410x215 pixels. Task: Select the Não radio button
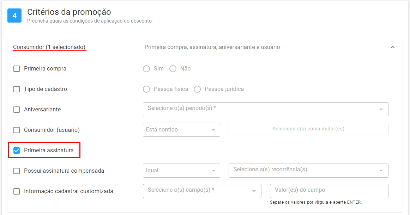[x=173, y=69]
